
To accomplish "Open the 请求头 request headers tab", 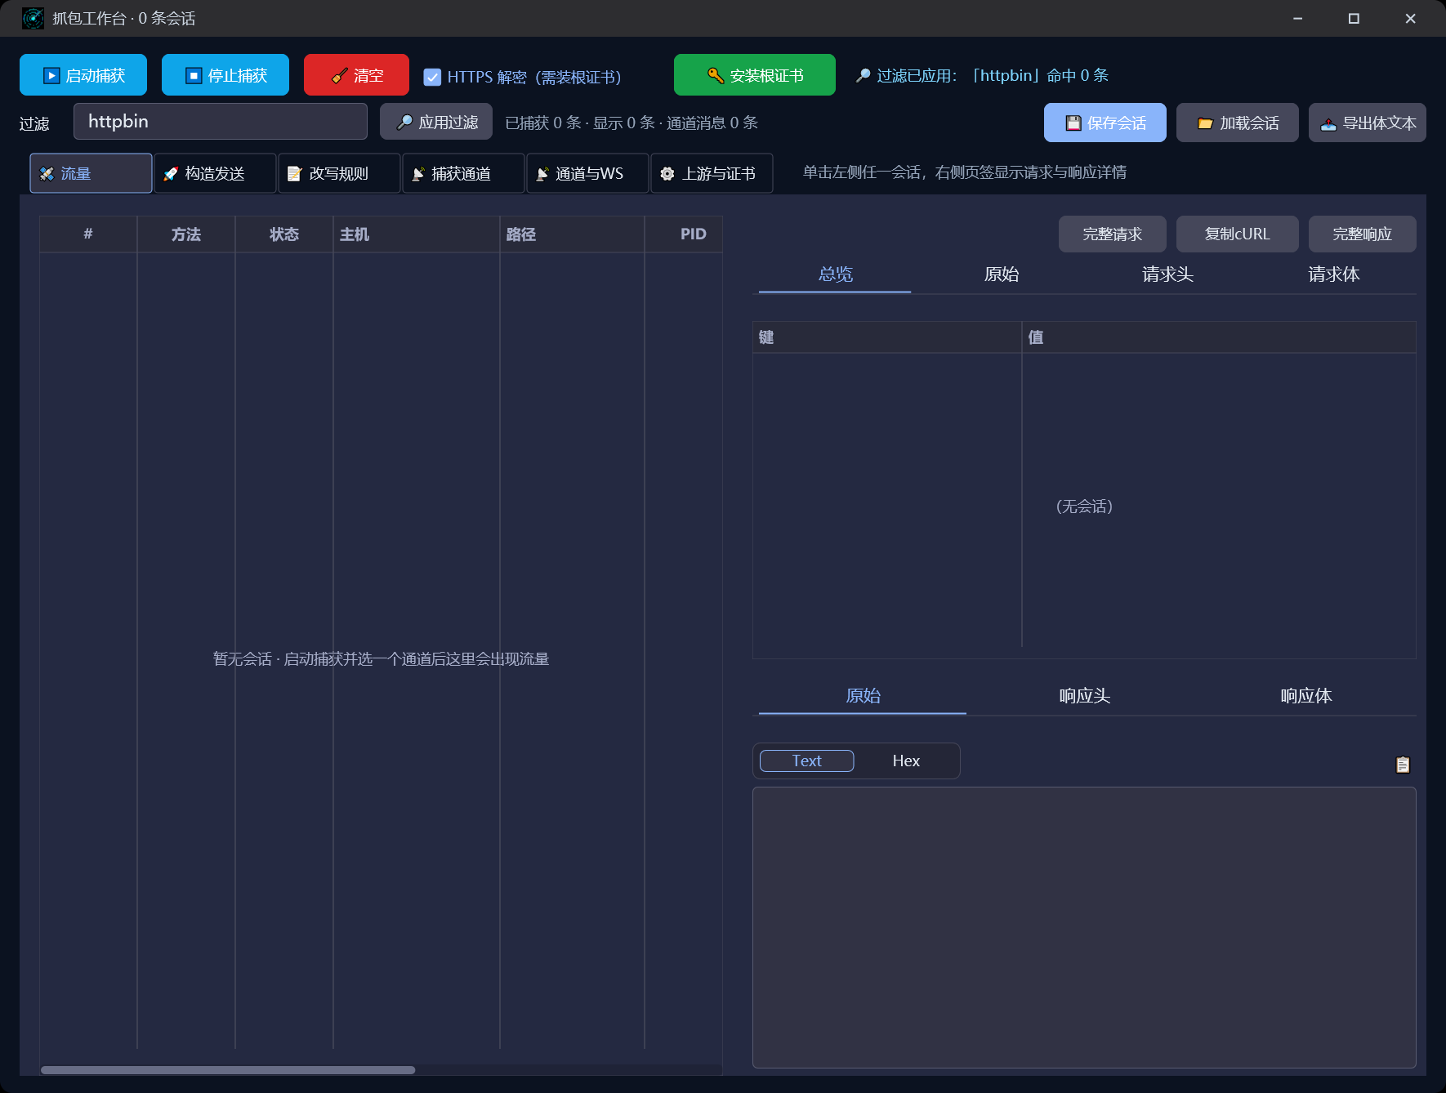I will point(1167,274).
